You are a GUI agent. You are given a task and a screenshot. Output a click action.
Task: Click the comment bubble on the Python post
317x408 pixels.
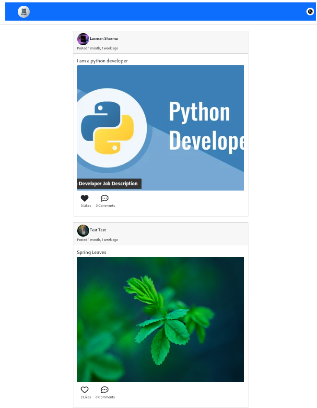(x=105, y=198)
